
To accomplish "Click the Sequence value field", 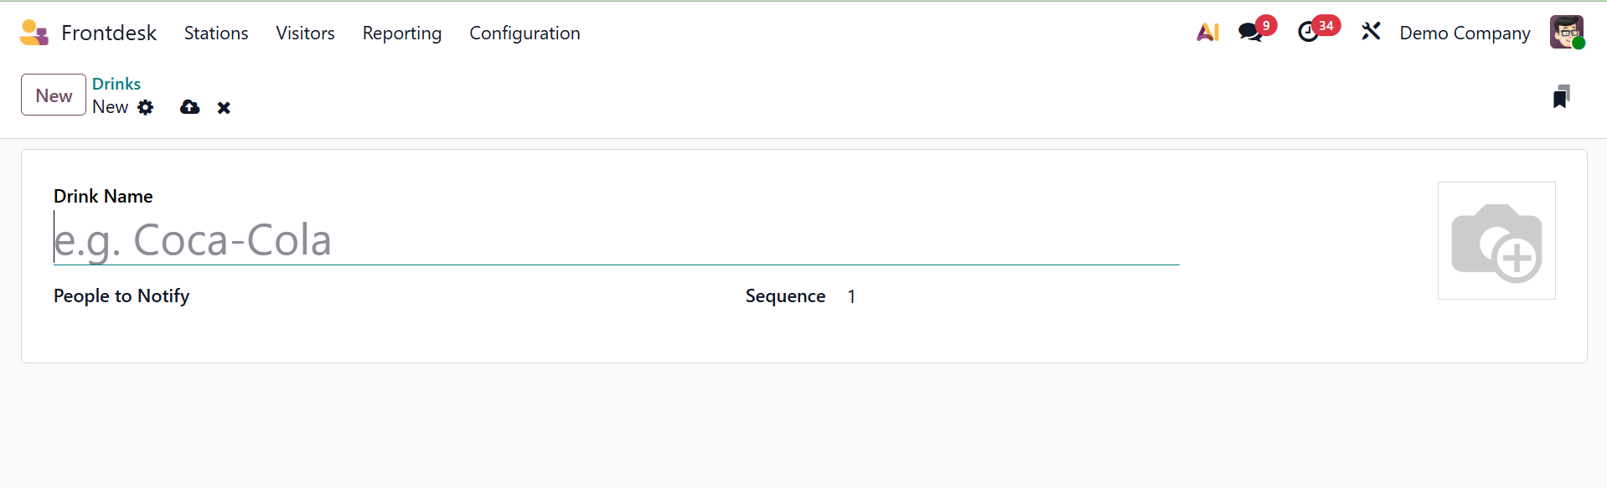I will point(1005,296).
